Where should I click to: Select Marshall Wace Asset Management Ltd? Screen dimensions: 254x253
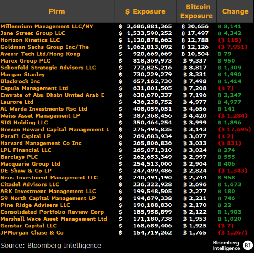54,219
